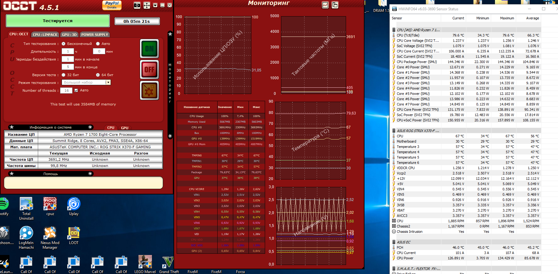Open OCCT settings gear button

149,91
